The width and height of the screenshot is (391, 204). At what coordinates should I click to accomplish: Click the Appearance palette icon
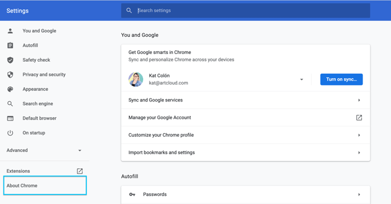click(x=10, y=89)
